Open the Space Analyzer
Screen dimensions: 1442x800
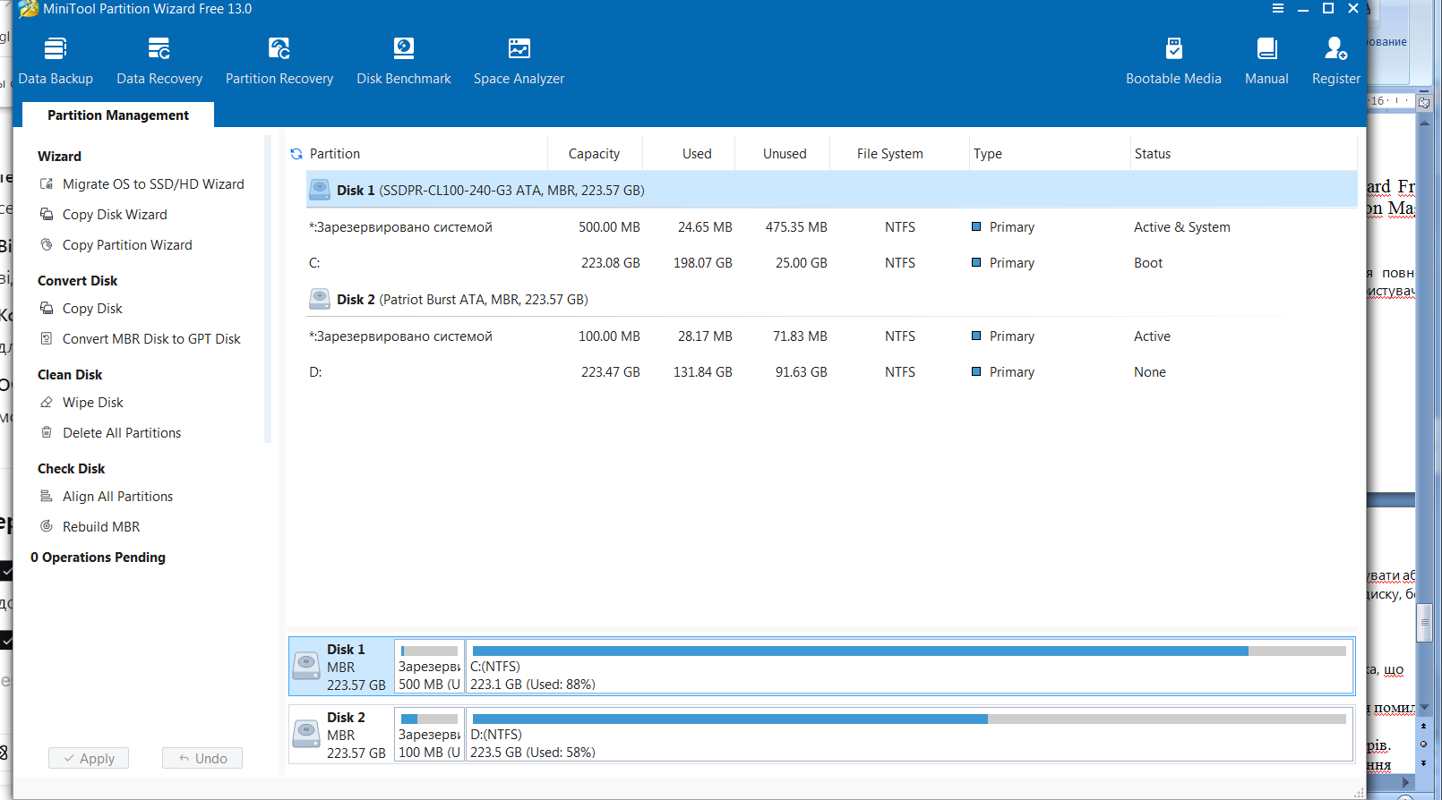(519, 61)
